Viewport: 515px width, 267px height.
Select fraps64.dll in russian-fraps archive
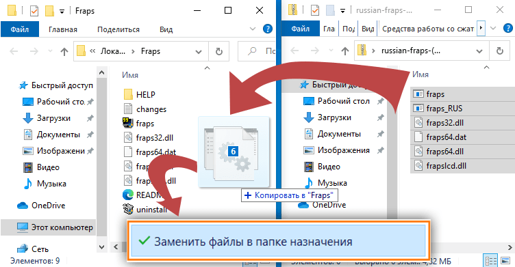pos(463,152)
